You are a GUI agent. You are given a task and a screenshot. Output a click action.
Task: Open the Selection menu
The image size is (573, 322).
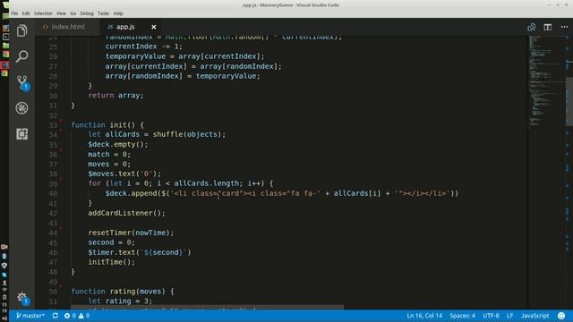[x=43, y=13]
